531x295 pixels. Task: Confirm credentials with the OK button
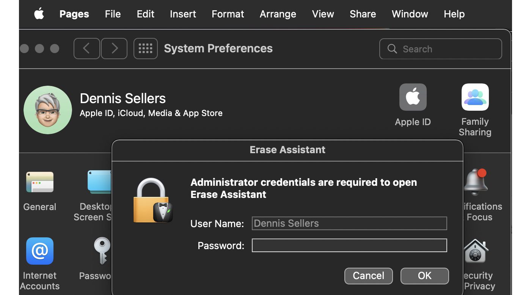424,276
